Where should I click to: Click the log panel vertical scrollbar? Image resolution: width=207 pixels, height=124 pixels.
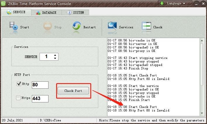coord(202,64)
